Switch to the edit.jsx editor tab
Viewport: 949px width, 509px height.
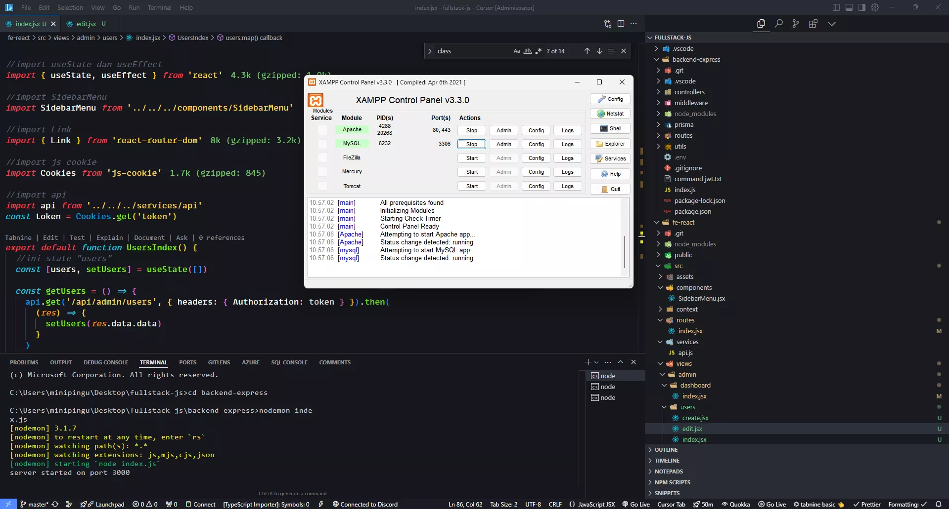pyautogui.click(x=86, y=24)
